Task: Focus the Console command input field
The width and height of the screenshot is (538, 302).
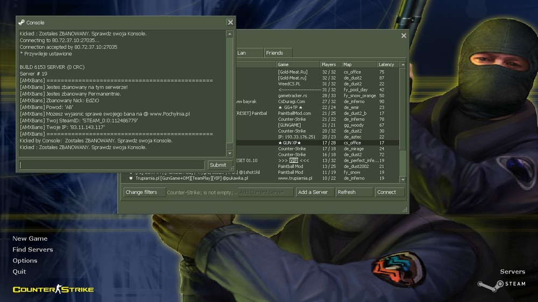Action: coord(112,165)
